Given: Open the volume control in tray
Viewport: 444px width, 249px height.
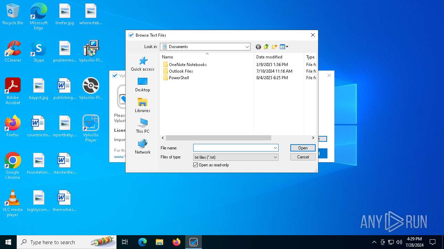Looking at the screenshot, I should click(x=399, y=242).
